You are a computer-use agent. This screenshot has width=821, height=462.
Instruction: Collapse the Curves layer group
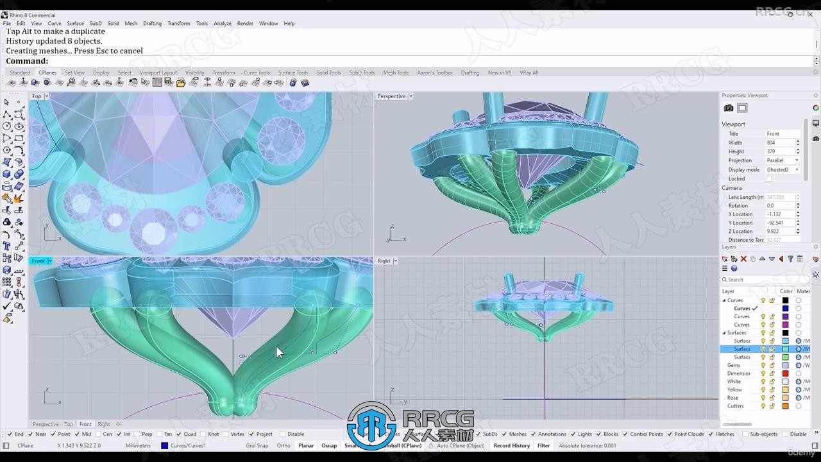(724, 300)
